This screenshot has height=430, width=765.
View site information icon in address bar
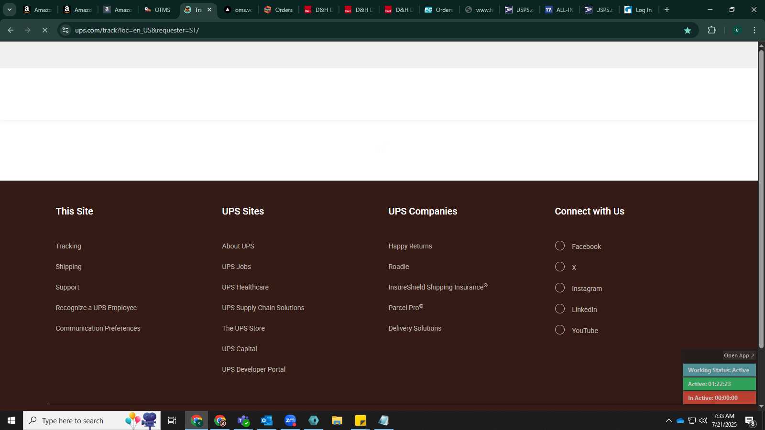66,30
